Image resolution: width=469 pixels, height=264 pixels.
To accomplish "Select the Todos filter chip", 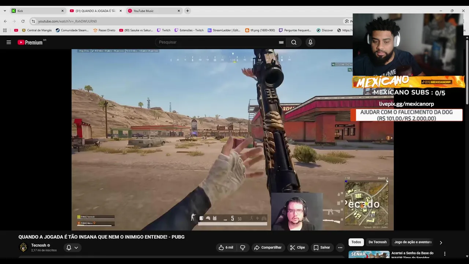I will (356, 242).
